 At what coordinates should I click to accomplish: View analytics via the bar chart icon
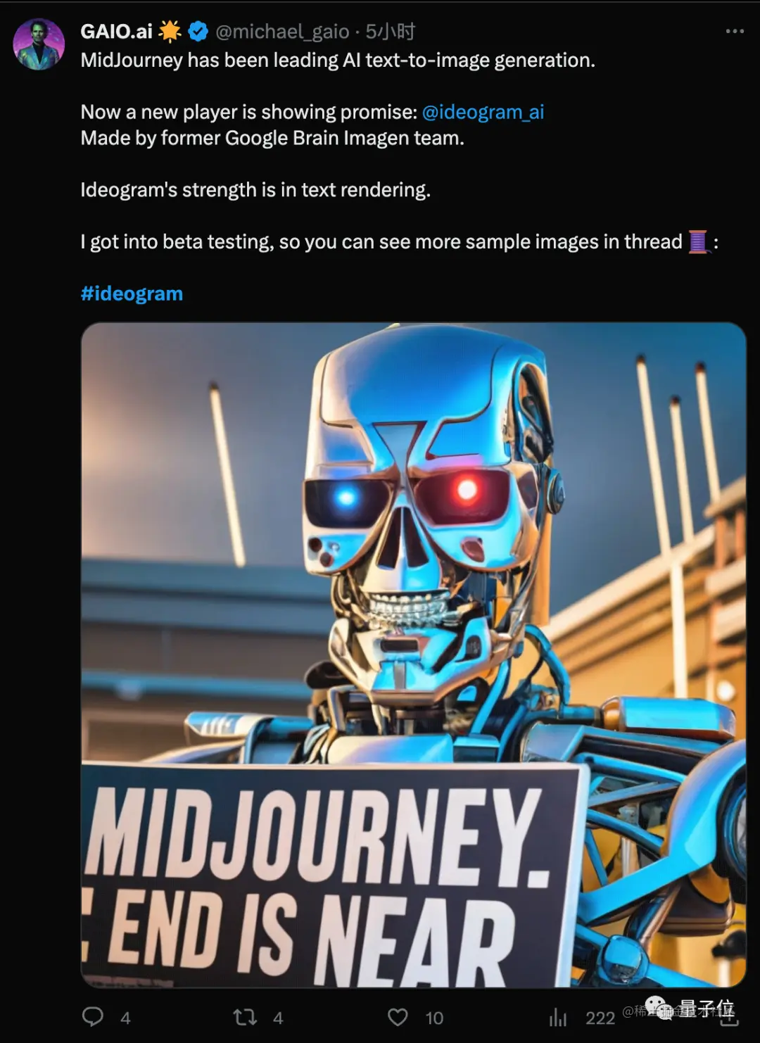pos(558,1017)
